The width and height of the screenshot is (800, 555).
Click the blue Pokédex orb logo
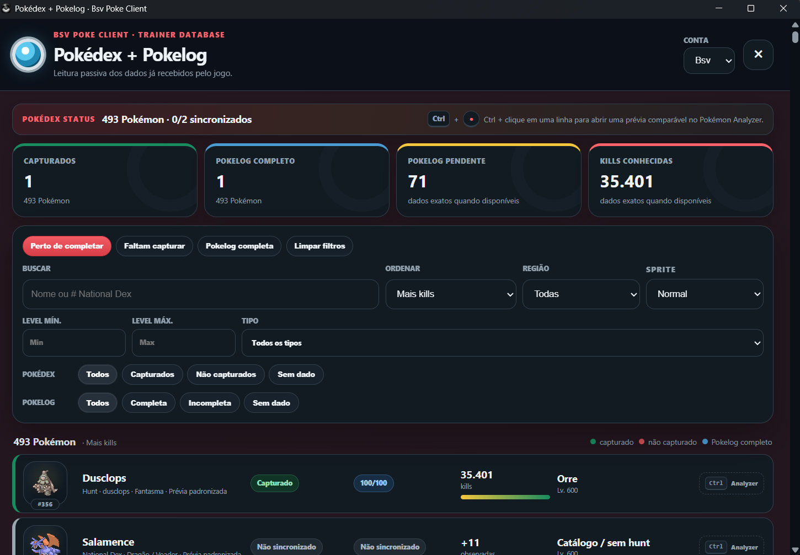(x=28, y=55)
